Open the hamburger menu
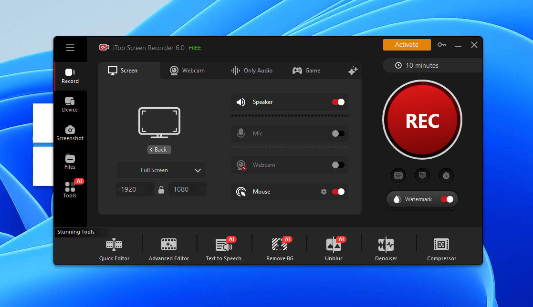 click(70, 48)
